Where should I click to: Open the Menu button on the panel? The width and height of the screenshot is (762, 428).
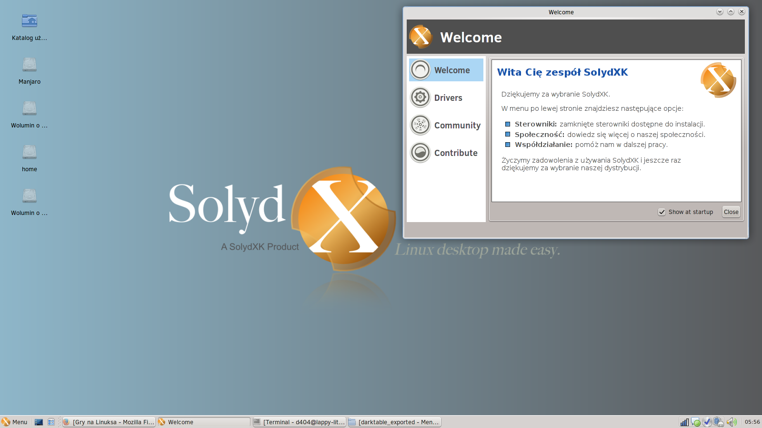pos(14,422)
